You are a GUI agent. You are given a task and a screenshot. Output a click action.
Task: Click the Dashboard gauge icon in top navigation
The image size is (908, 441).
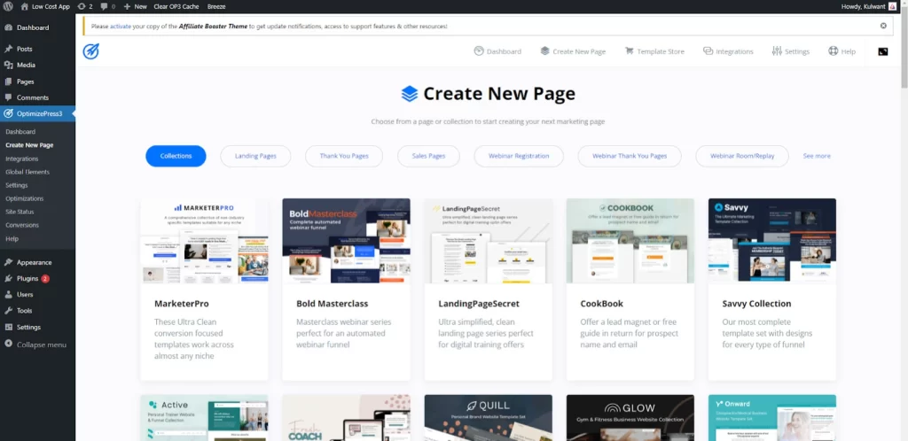coord(478,50)
